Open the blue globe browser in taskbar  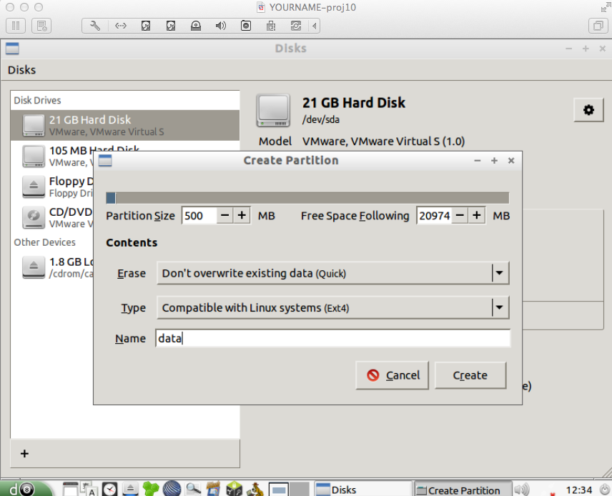(x=172, y=489)
